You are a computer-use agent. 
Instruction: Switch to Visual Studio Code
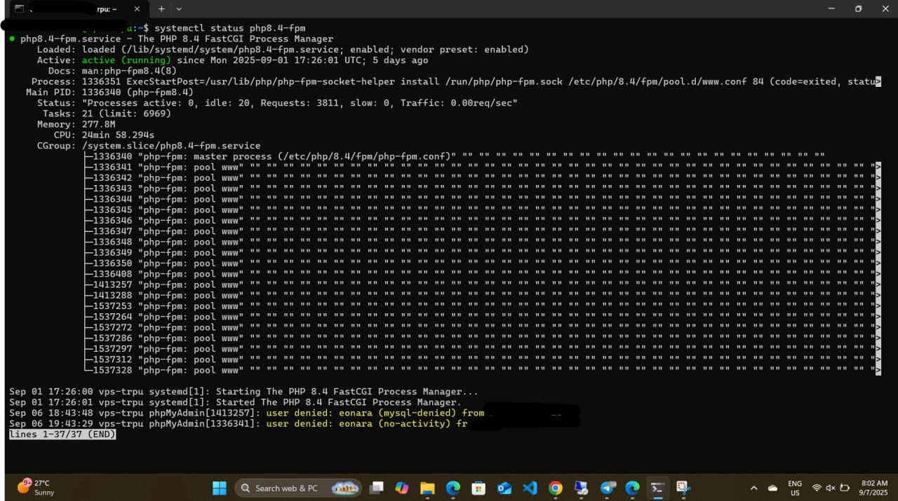coord(530,488)
